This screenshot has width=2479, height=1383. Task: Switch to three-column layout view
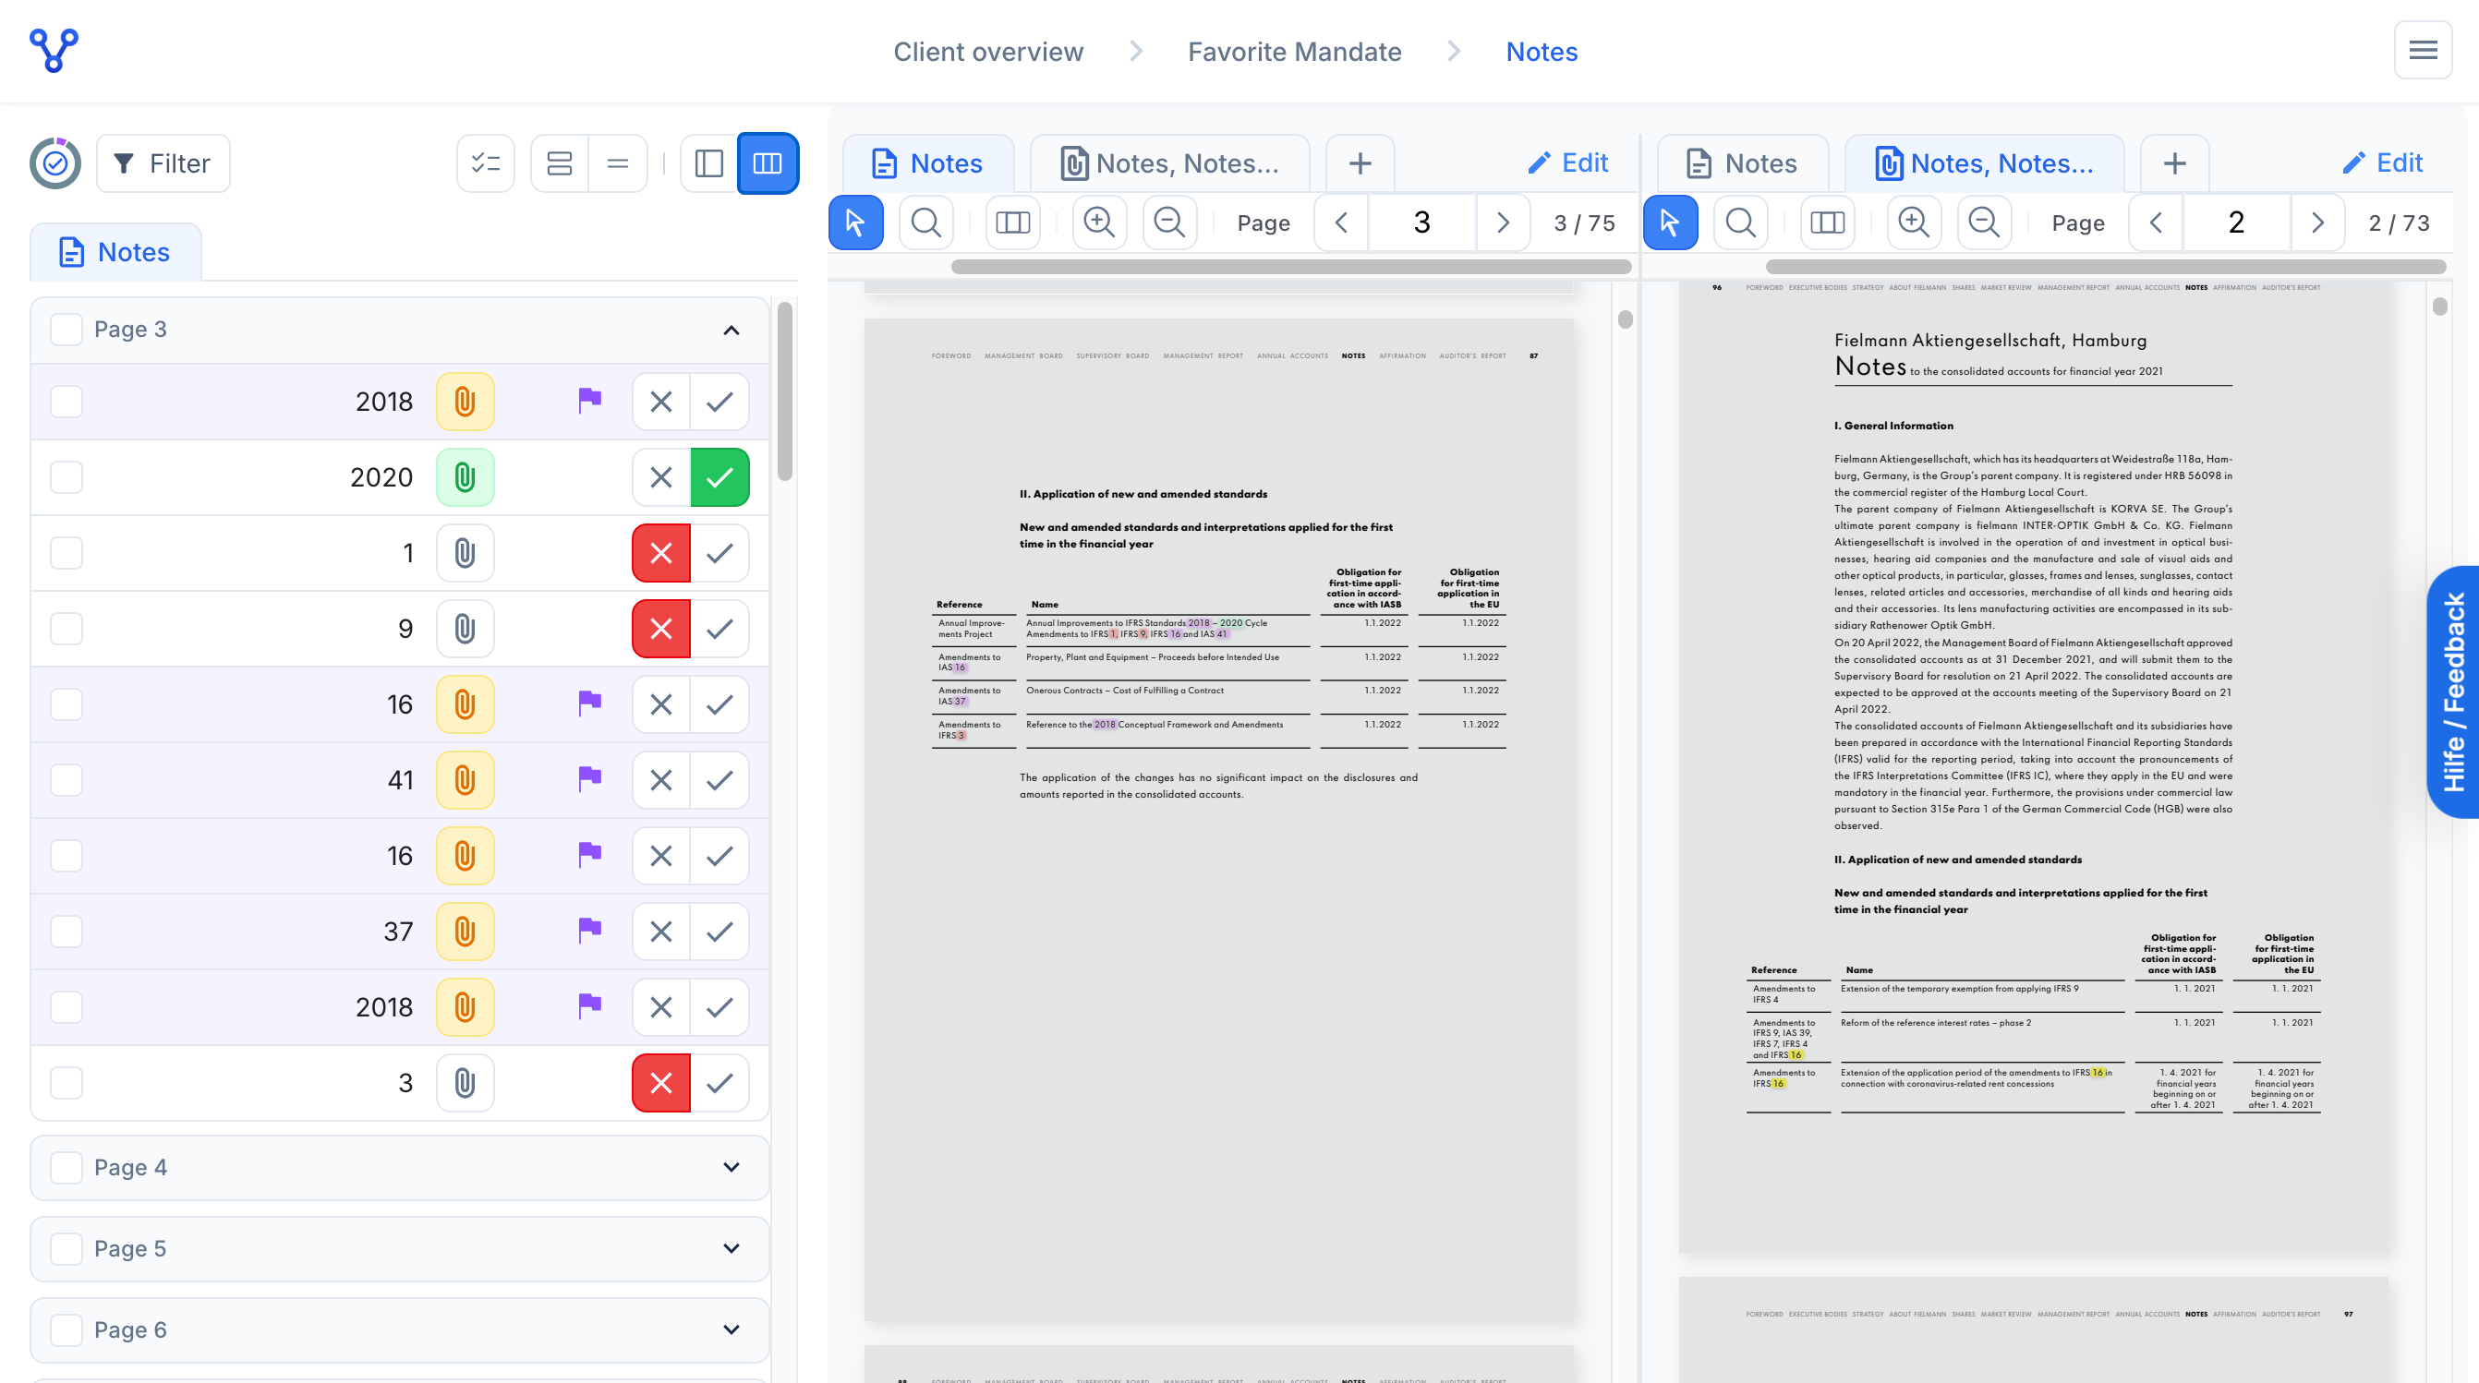(767, 163)
